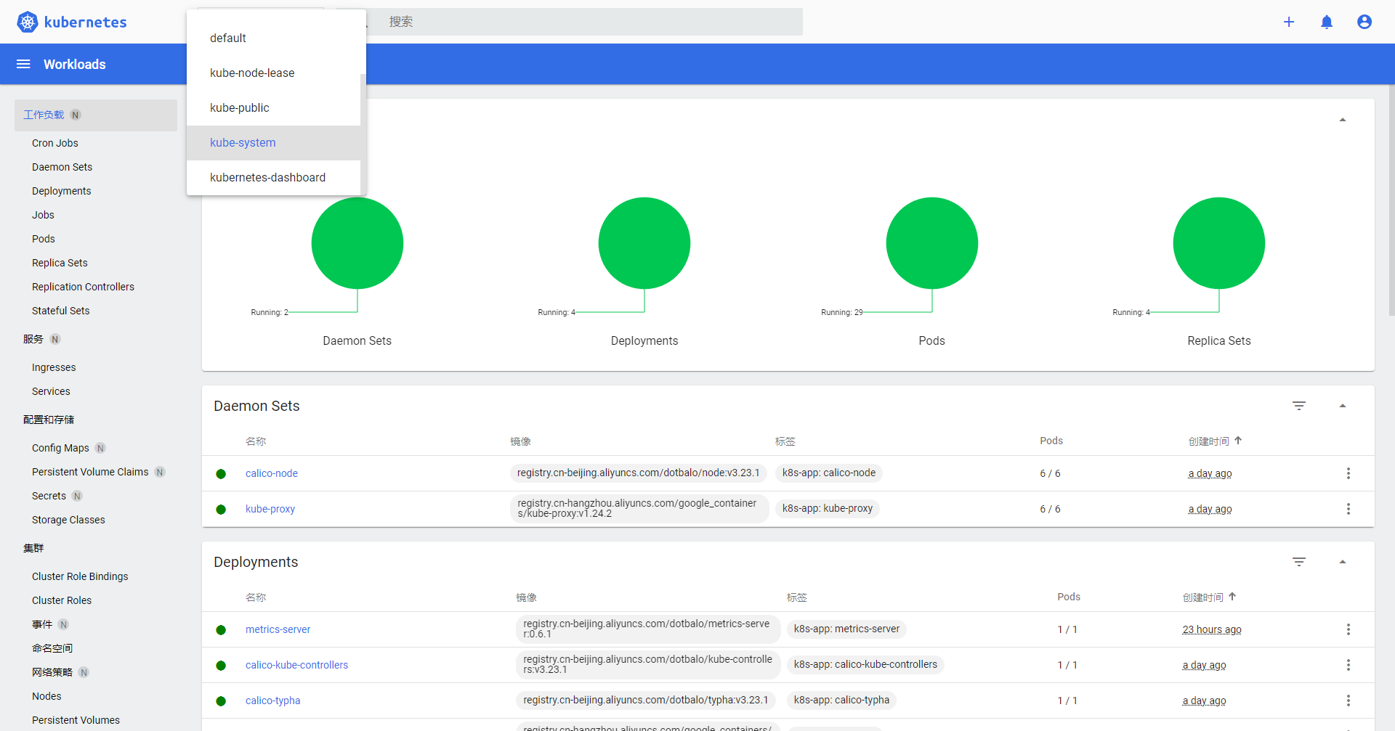This screenshot has height=731, width=1395.
Task: Go to Stateful Sets in sidebar
Action: [x=61, y=311]
